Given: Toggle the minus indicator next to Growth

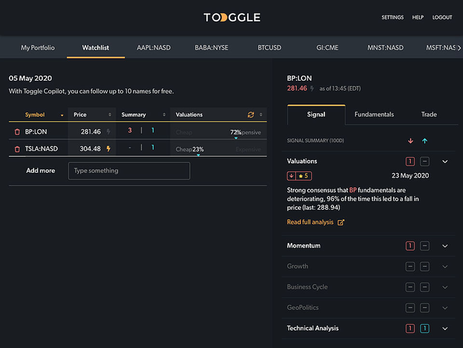Looking at the screenshot, I should (410, 266).
